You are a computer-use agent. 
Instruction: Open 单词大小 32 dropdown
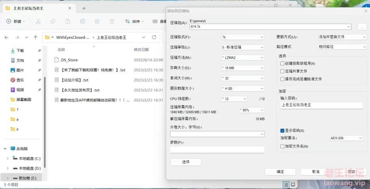coord(242,78)
